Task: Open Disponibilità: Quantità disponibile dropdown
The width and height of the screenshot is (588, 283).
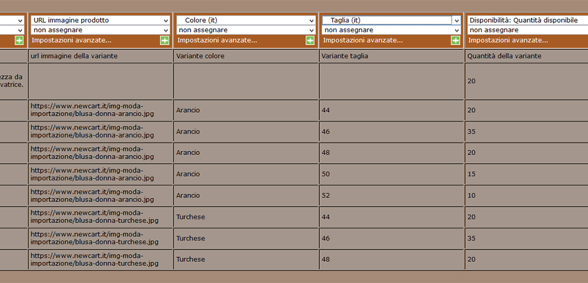Action: (x=527, y=20)
